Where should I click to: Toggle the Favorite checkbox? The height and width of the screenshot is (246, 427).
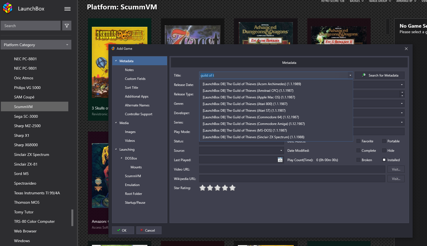(358, 141)
